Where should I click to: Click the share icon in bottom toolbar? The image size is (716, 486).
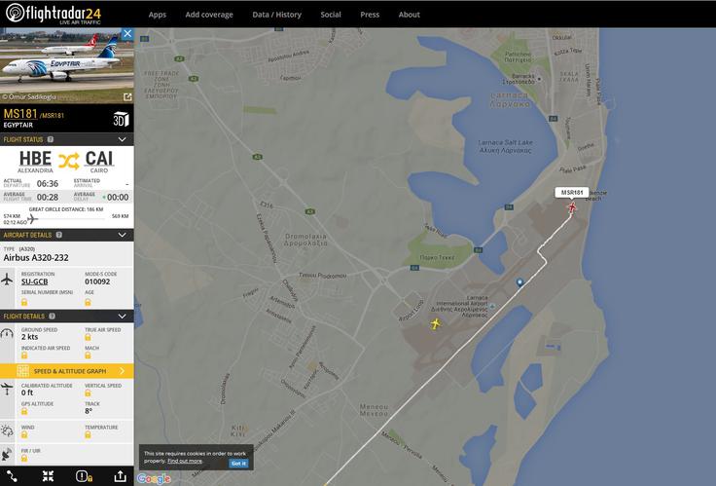120,476
